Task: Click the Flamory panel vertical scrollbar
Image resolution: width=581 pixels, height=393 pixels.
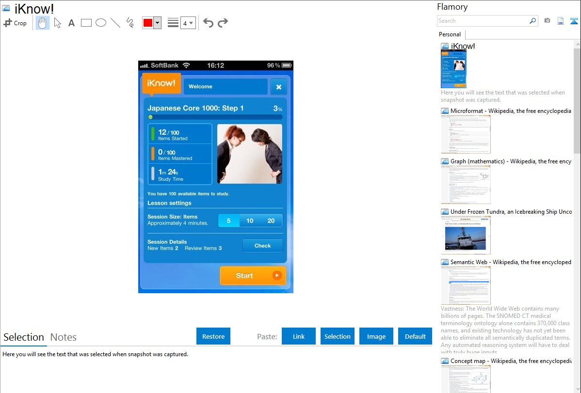Action: [x=577, y=100]
